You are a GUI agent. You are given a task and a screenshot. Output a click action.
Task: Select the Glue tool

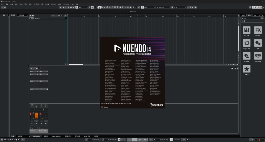(112, 7)
